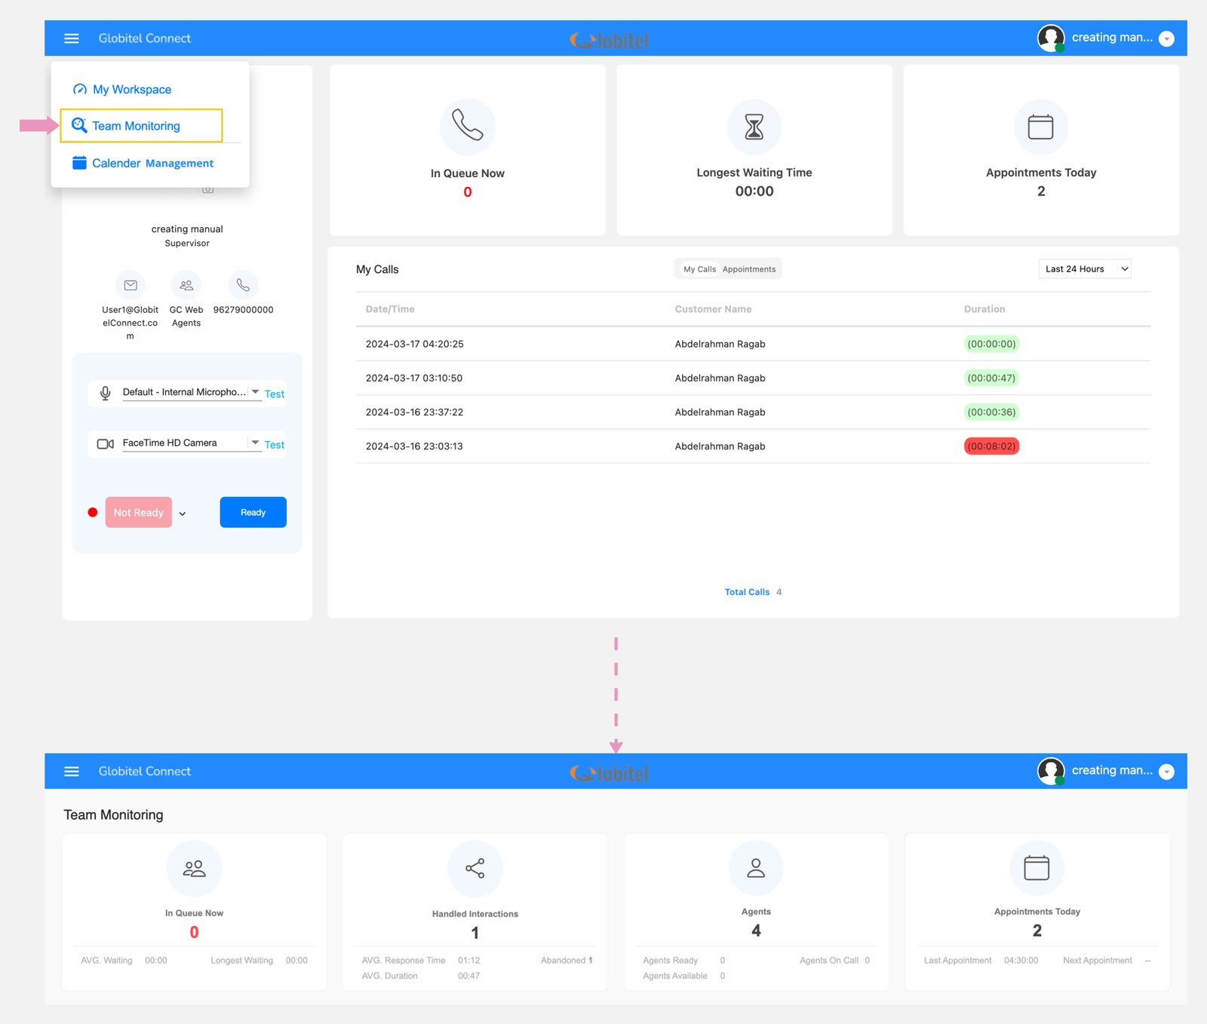This screenshot has width=1207, height=1024.
Task: Expand the FaceTime HD Camera dropdown
Action: tap(255, 443)
